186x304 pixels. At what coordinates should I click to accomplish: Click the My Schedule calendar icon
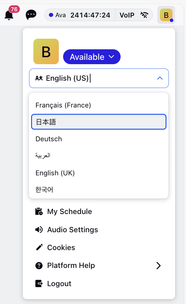(x=39, y=211)
